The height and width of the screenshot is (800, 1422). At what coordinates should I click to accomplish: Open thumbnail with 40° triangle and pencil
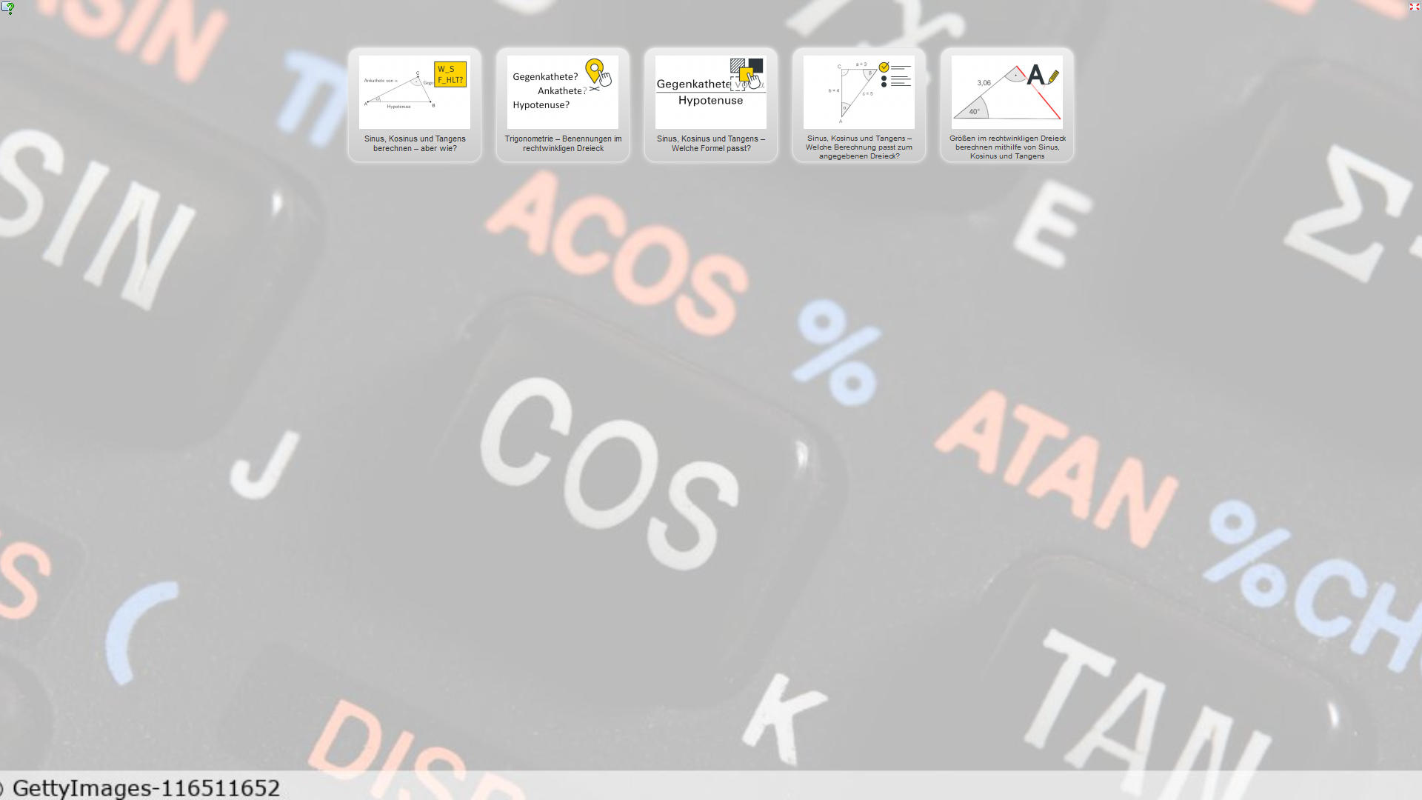pos(1007,92)
